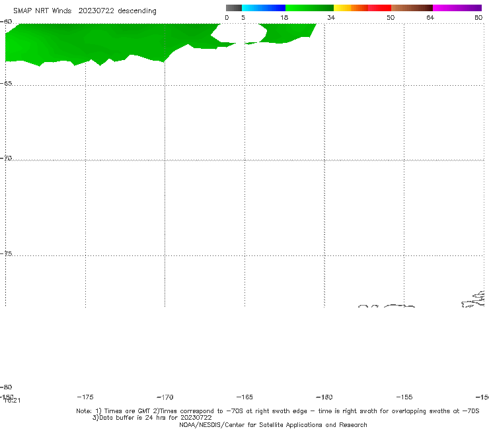Click the note "3)Data buffer is 24 hrs"
This screenshot has width=489, height=429.
pyautogui.click(x=152, y=418)
